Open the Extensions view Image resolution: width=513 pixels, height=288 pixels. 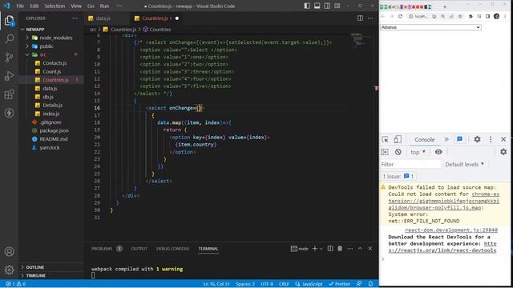tap(9, 94)
